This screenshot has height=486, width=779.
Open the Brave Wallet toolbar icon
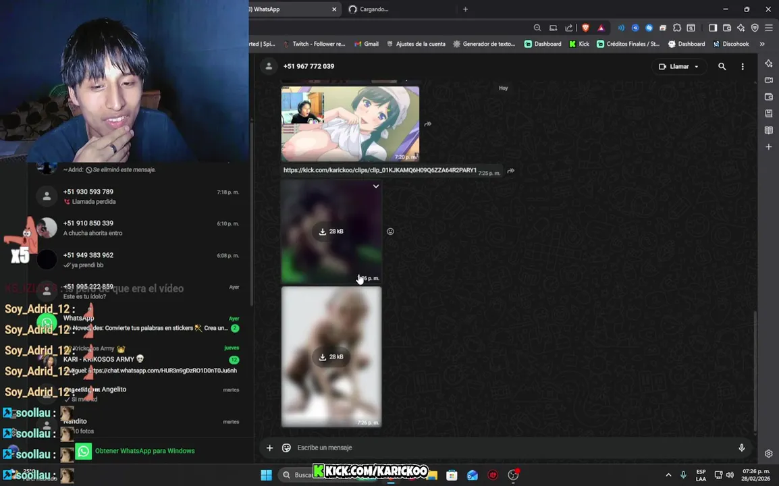(x=727, y=28)
